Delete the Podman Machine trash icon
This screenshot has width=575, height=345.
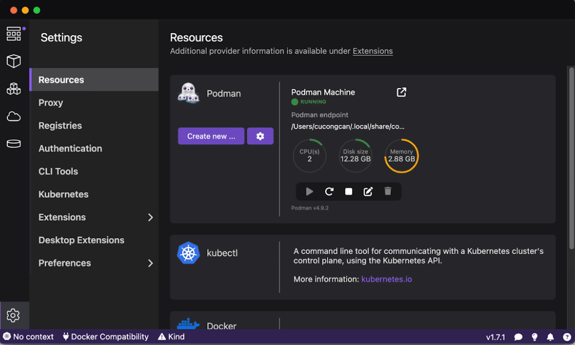[x=388, y=191]
